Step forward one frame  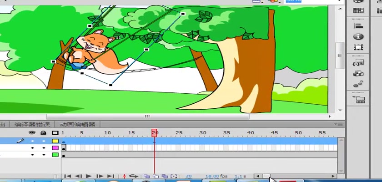(x=100, y=176)
